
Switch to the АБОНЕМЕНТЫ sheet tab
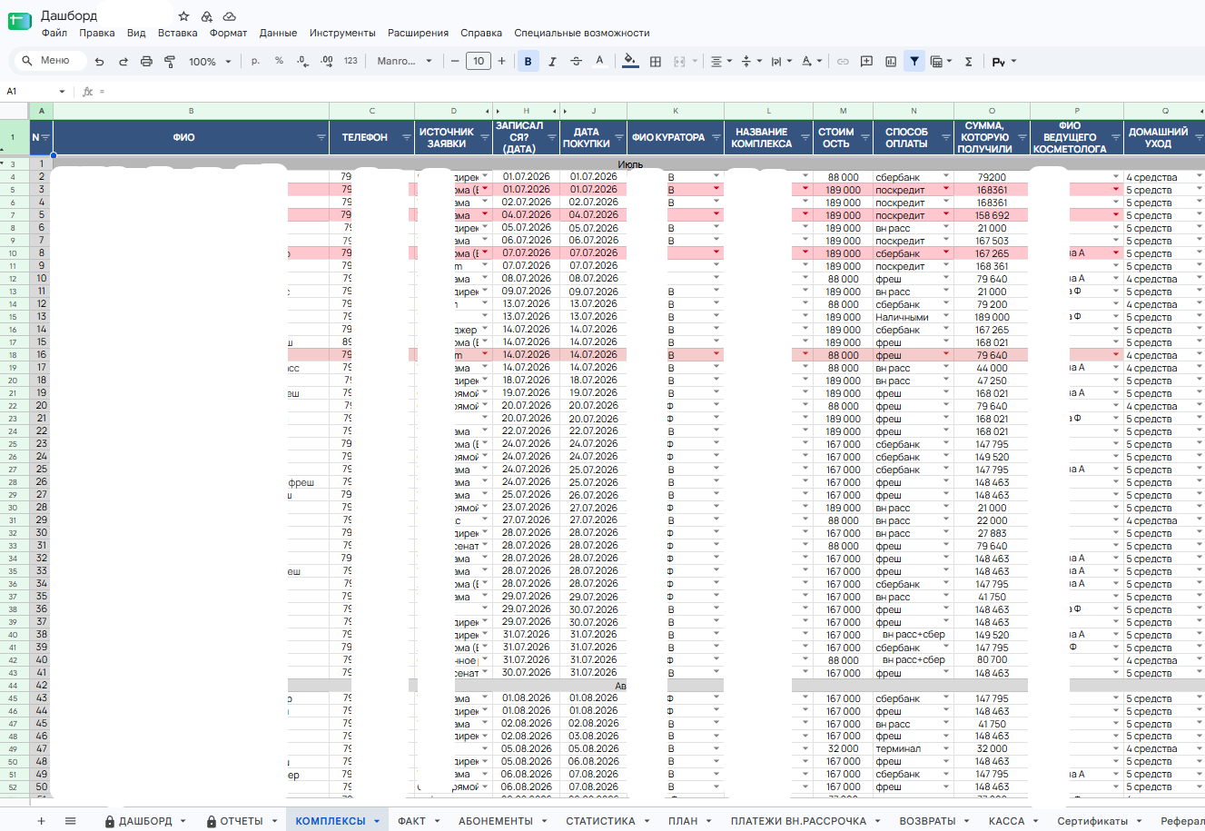click(495, 821)
